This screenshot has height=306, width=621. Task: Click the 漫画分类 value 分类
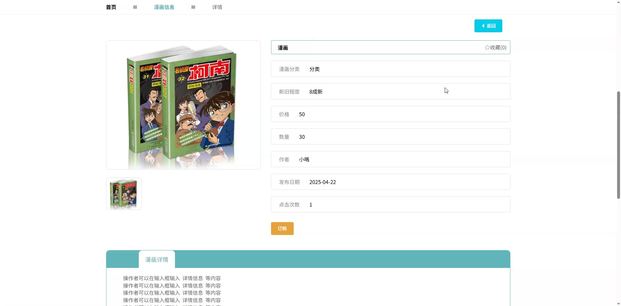tap(315, 69)
